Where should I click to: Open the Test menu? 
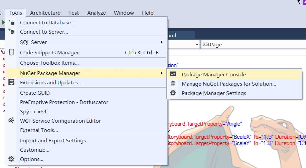(x=73, y=13)
